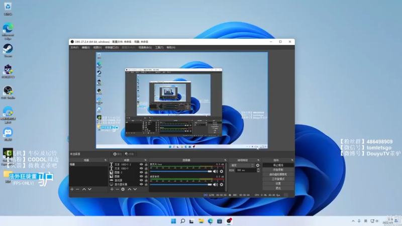Click OBS icon in Windows taskbar
The image size is (402, 226).
pyautogui.click(x=229, y=221)
